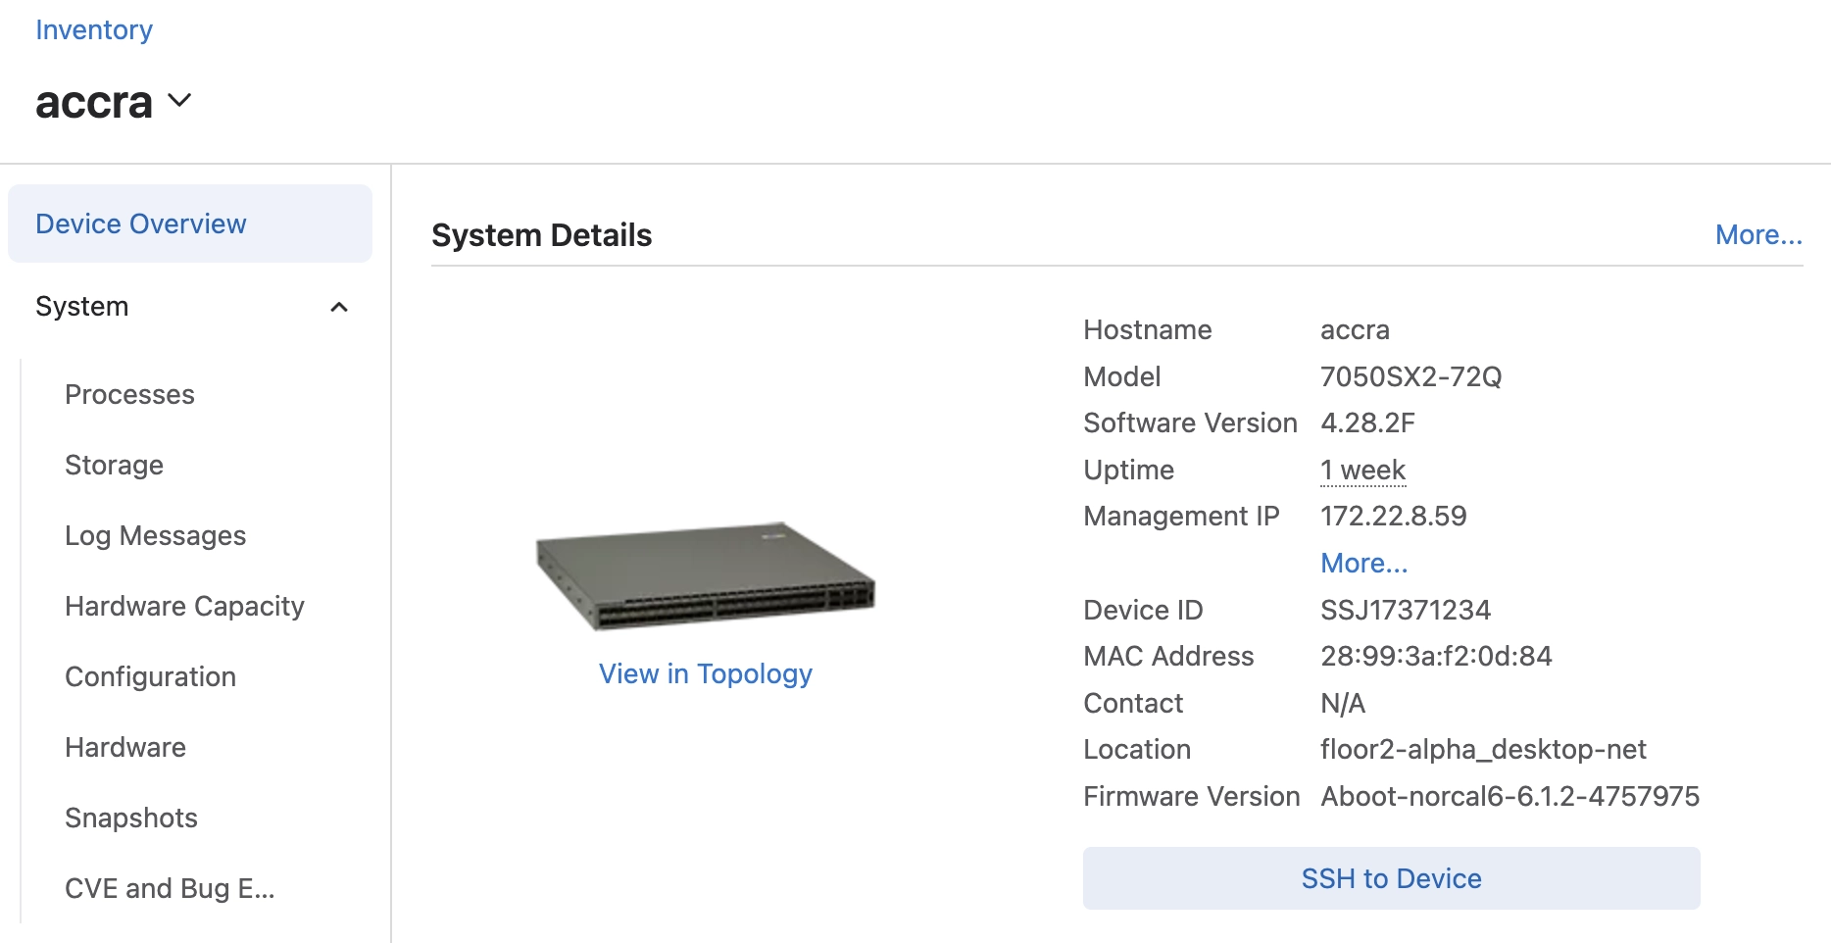Open the Hardware menu item
Viewport: 1831px width, 943px height.
(x=125, y=748)
